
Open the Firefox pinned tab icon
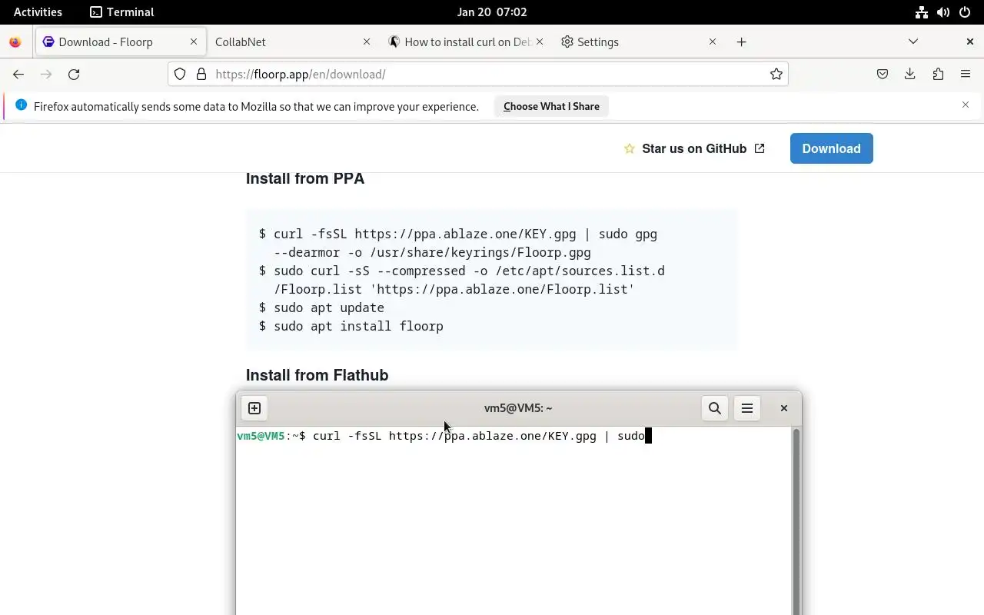coord(15,42)
